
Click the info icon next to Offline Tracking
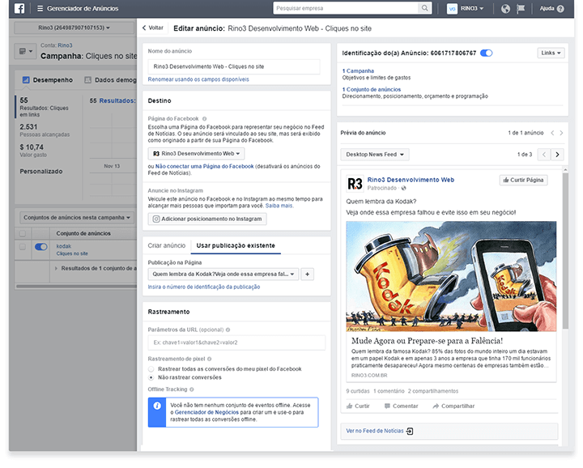192,389
